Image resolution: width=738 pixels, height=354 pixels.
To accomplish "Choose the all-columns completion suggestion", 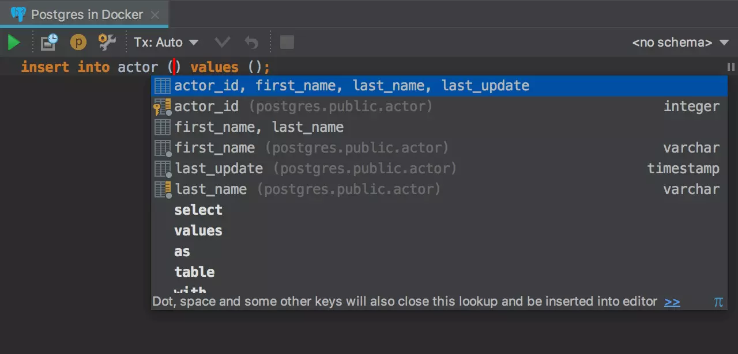I will coord(352,86).
